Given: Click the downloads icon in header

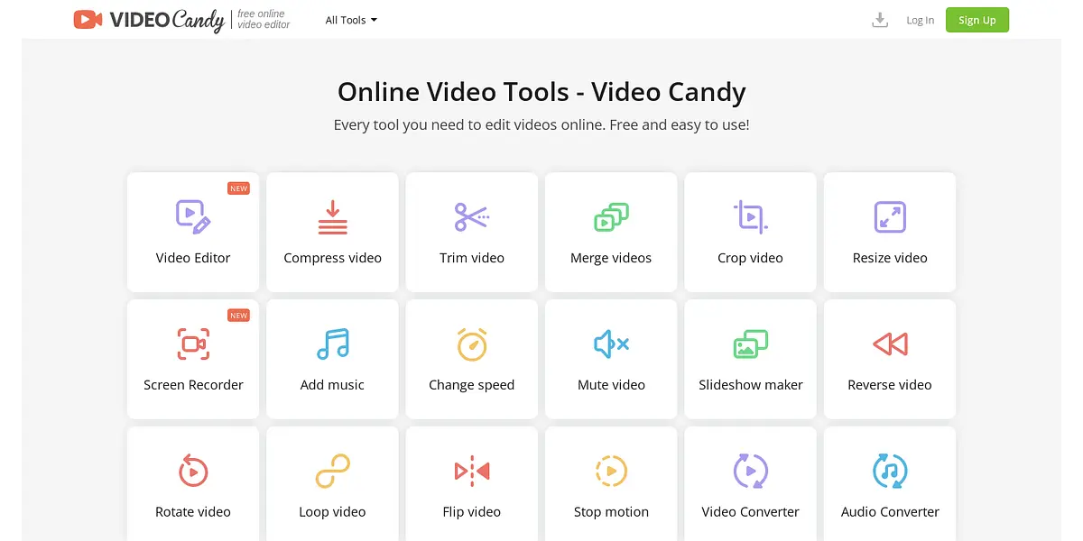Looking at the screenshot, I should pos(880,20).
